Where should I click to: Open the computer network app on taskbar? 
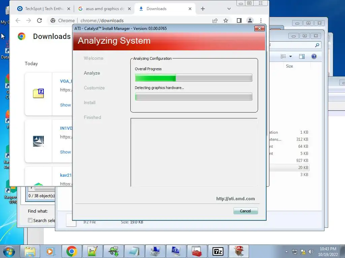155,252
